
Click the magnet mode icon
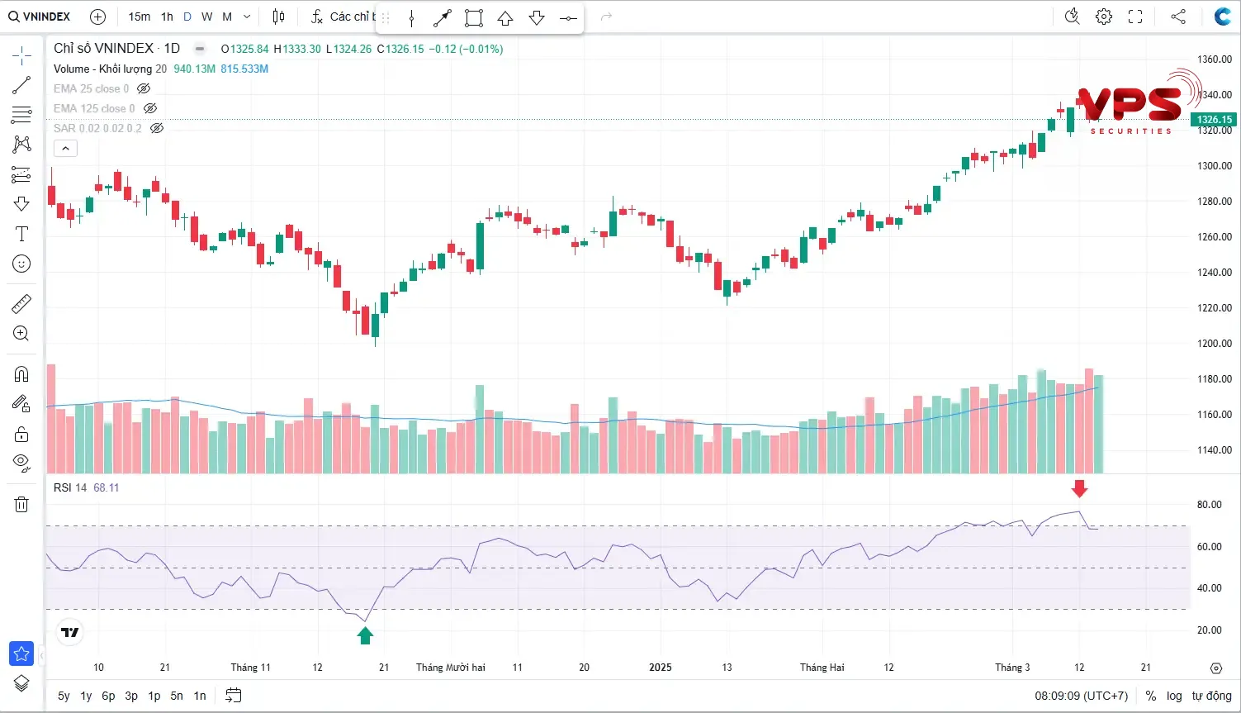point(21,373)
